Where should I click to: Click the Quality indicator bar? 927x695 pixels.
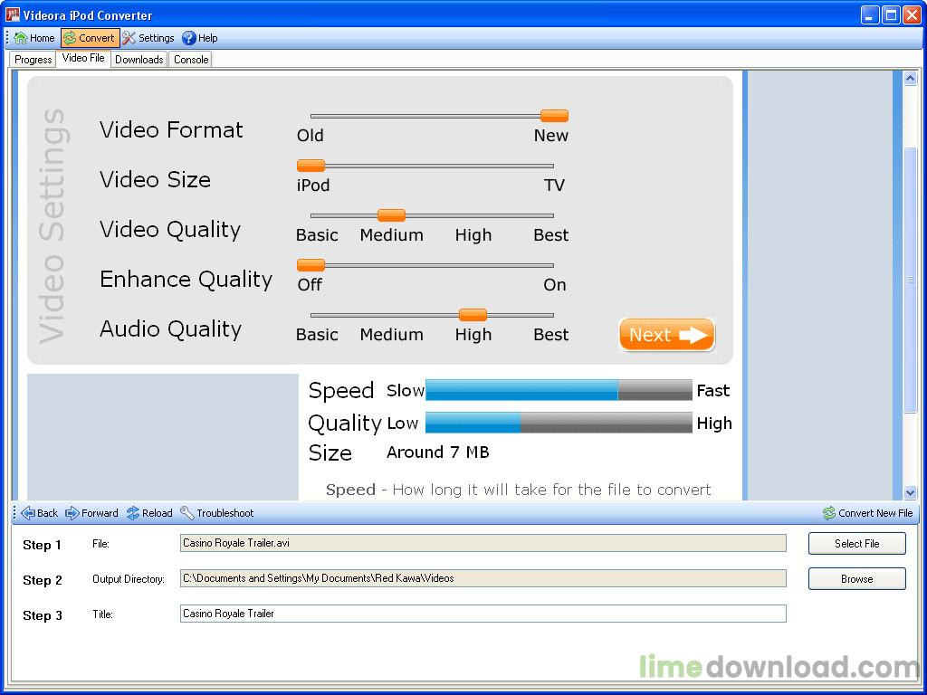(x=559, y=423)
